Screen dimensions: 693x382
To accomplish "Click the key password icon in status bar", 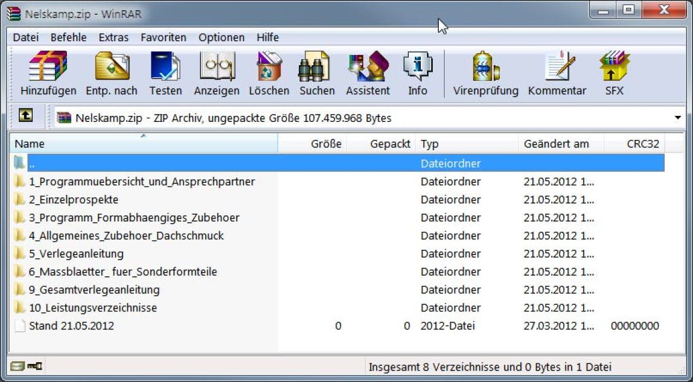I will pyautogui.click(x=35, y=366).
